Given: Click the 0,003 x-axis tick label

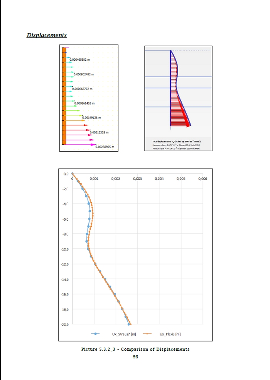Looking at the screenshot, I should [137, 179].
